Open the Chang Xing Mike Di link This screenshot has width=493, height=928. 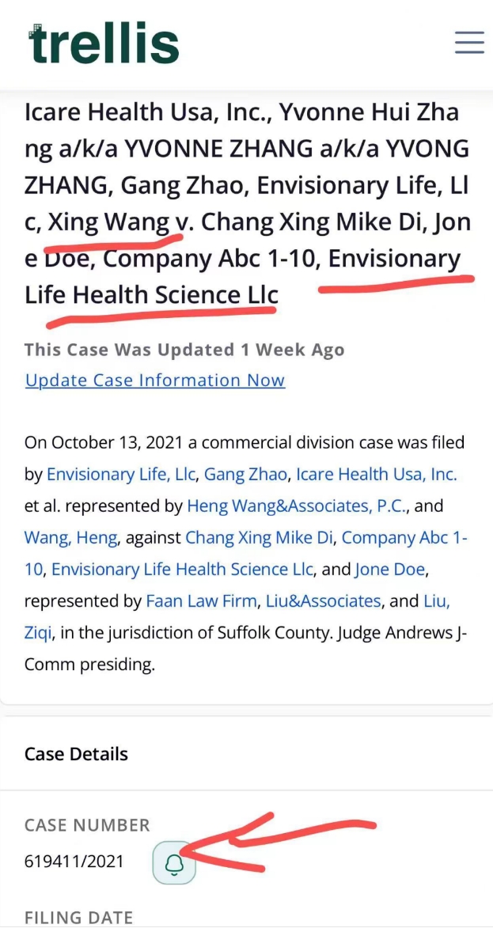point(261,538)
